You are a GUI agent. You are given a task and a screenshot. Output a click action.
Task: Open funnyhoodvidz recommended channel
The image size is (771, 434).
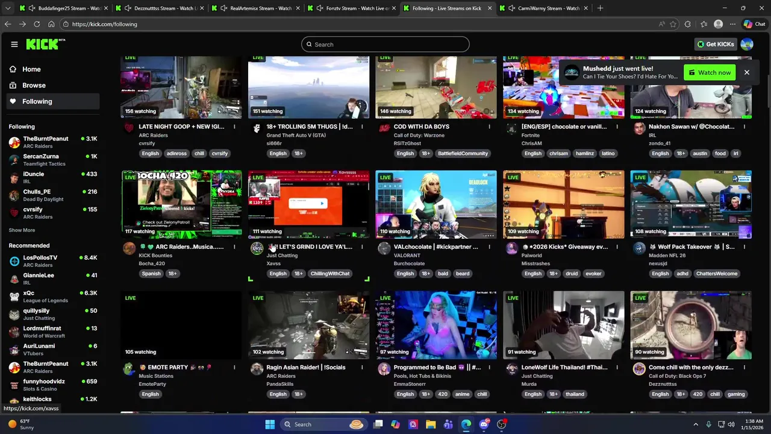pyautogui.click(x=52, y=385)
